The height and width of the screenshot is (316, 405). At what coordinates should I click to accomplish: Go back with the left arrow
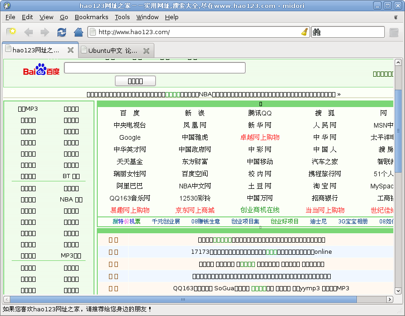(x=29, y=32)
